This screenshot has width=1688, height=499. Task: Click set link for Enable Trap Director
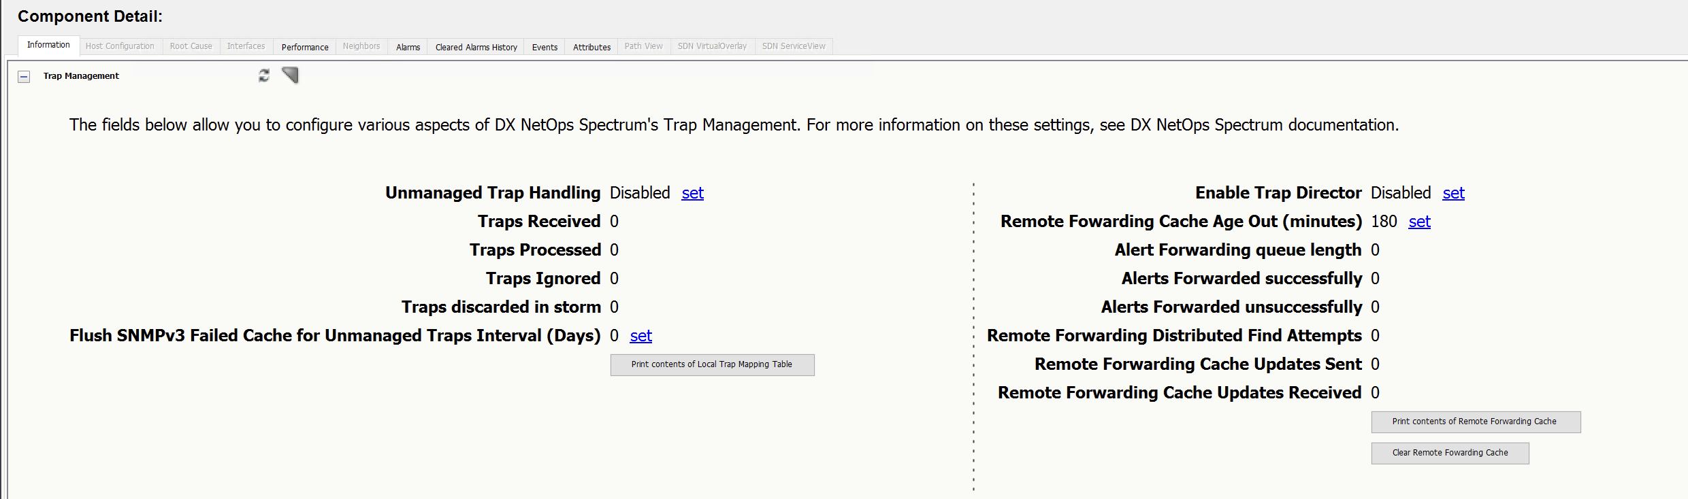1453,193
